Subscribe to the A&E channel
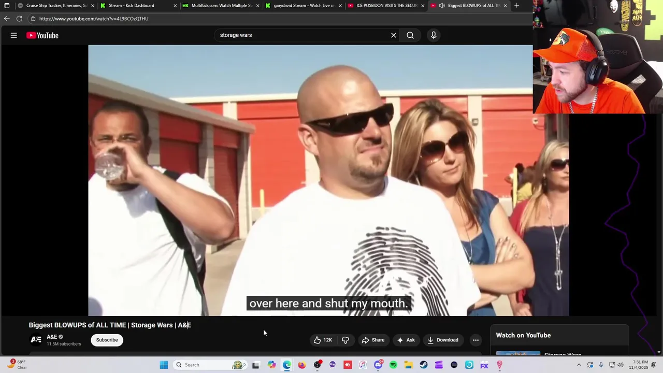This screenshot has width=663, height=373. [107, 340]
